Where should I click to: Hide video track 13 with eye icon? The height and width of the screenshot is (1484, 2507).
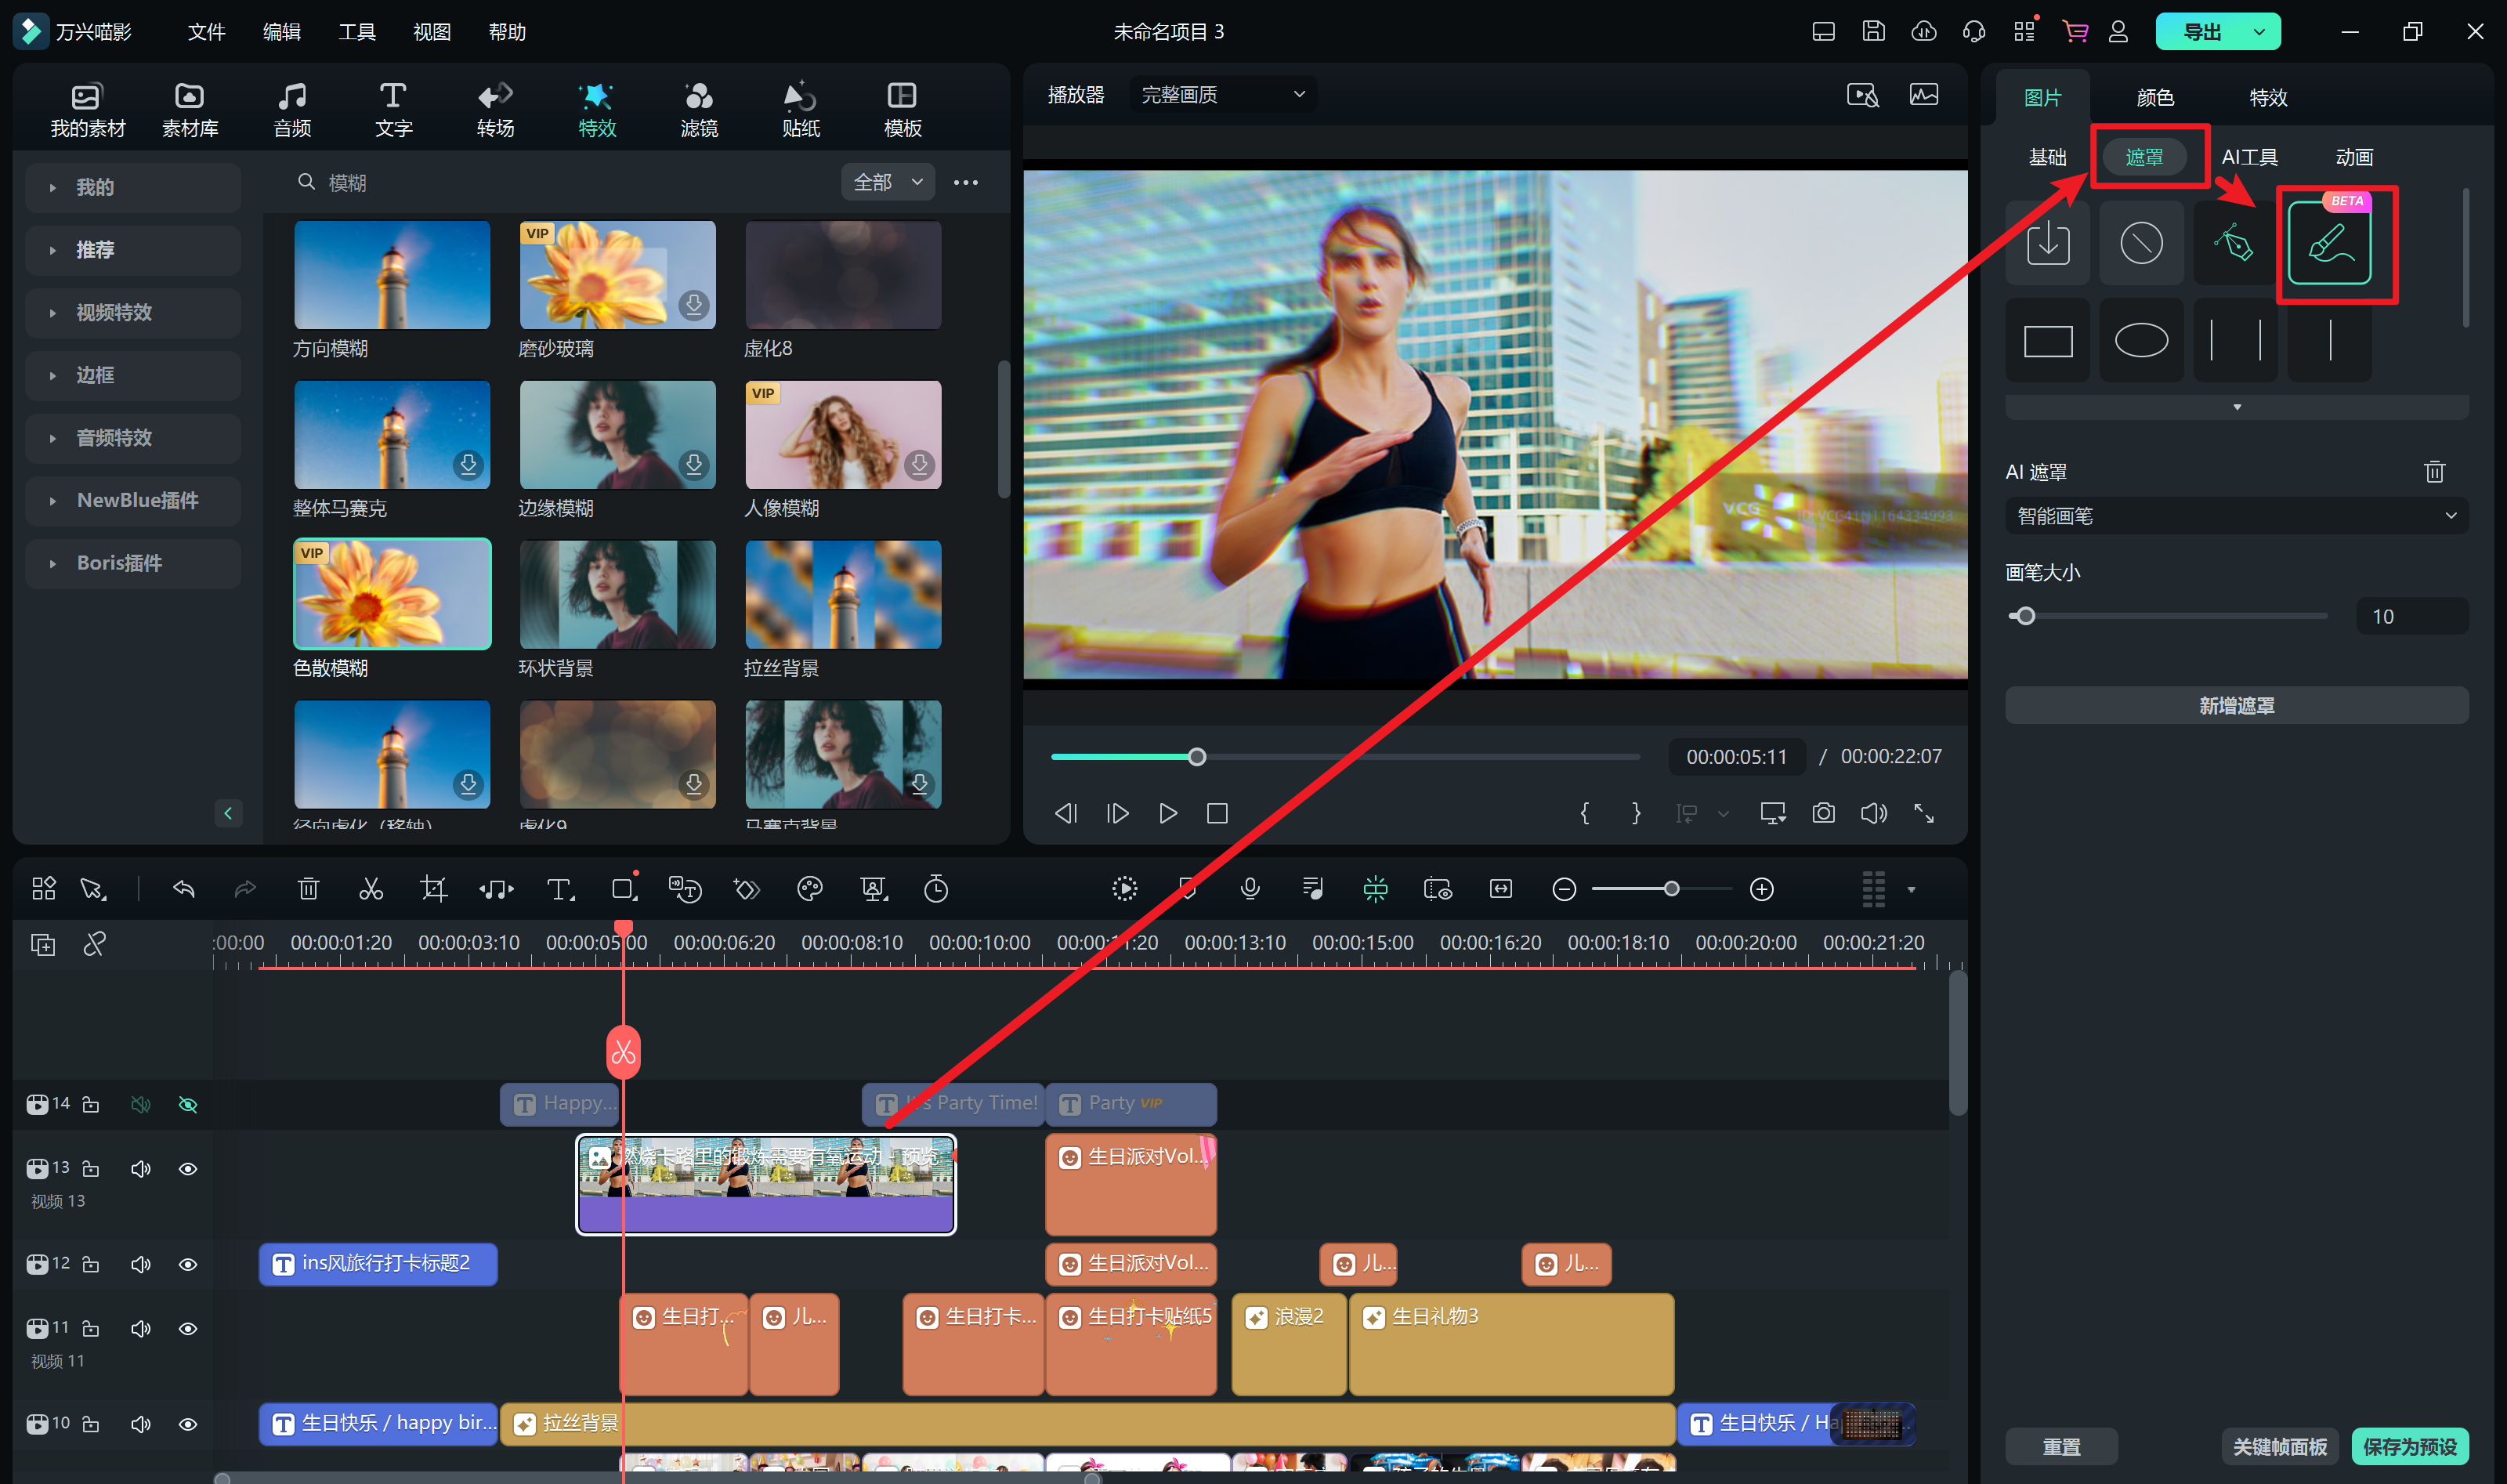(x=187, y=1168)
